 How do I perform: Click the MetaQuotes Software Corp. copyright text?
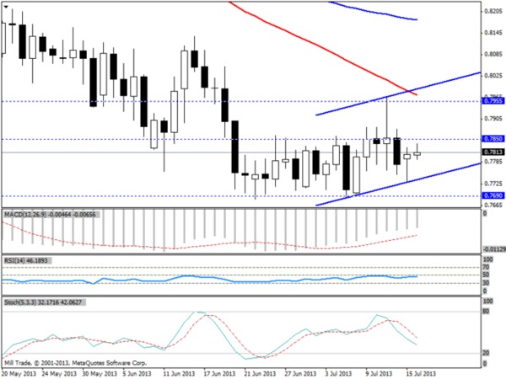click(x=109, y=363)
